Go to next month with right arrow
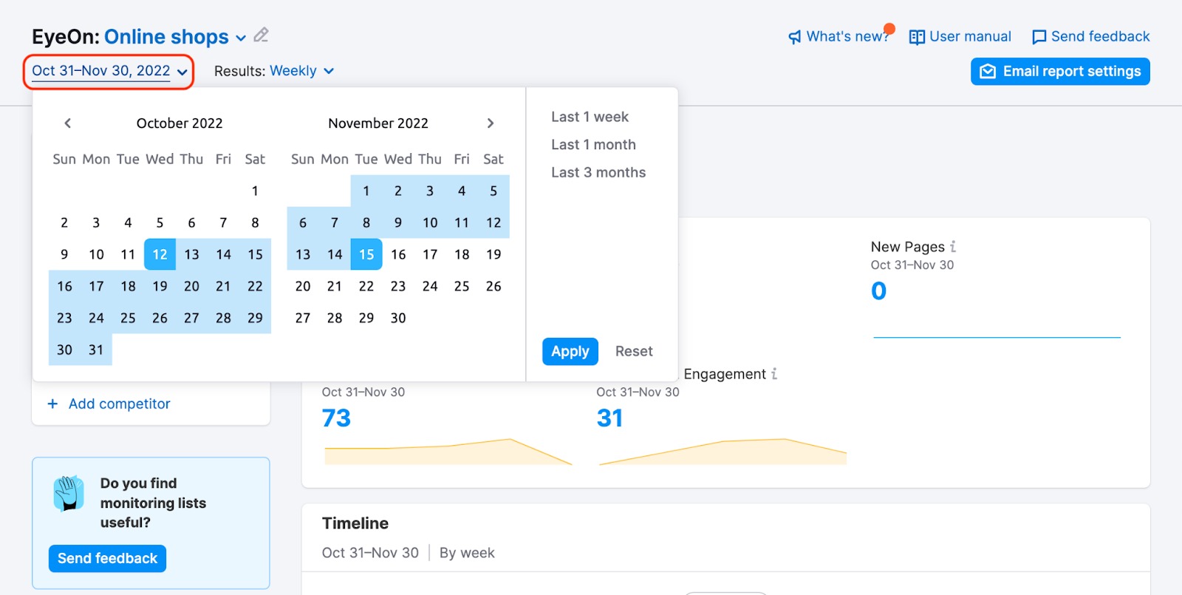Image resolution: width=1182 pixels, height=595 pixels. point(491,123)
